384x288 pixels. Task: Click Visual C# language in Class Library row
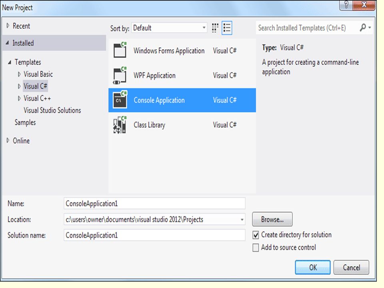(x=224, y=125)
